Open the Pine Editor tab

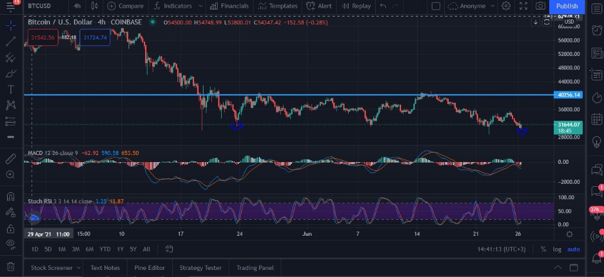coord(150,268)
